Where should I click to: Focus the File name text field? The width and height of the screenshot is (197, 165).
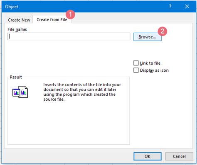[69, 36]
